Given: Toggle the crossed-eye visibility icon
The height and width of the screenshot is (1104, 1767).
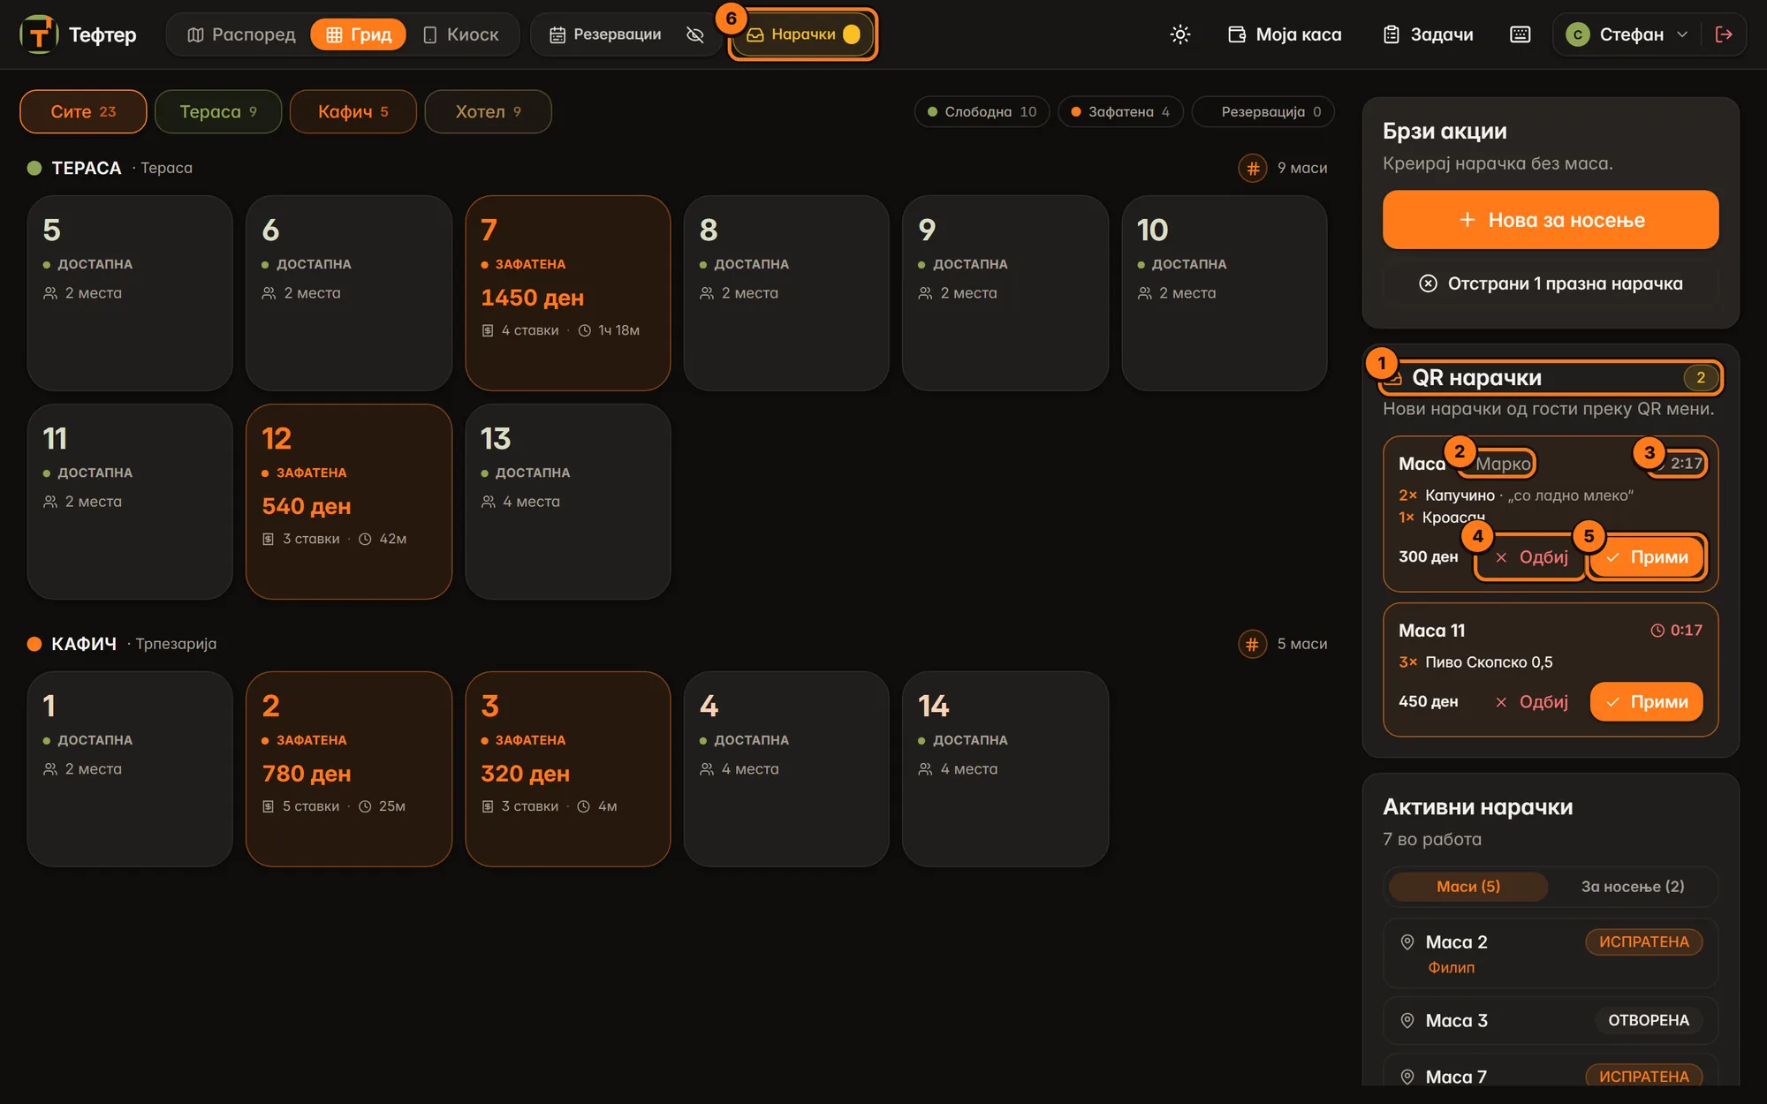Looking at the screenshot, I should (x=695, y=34).
